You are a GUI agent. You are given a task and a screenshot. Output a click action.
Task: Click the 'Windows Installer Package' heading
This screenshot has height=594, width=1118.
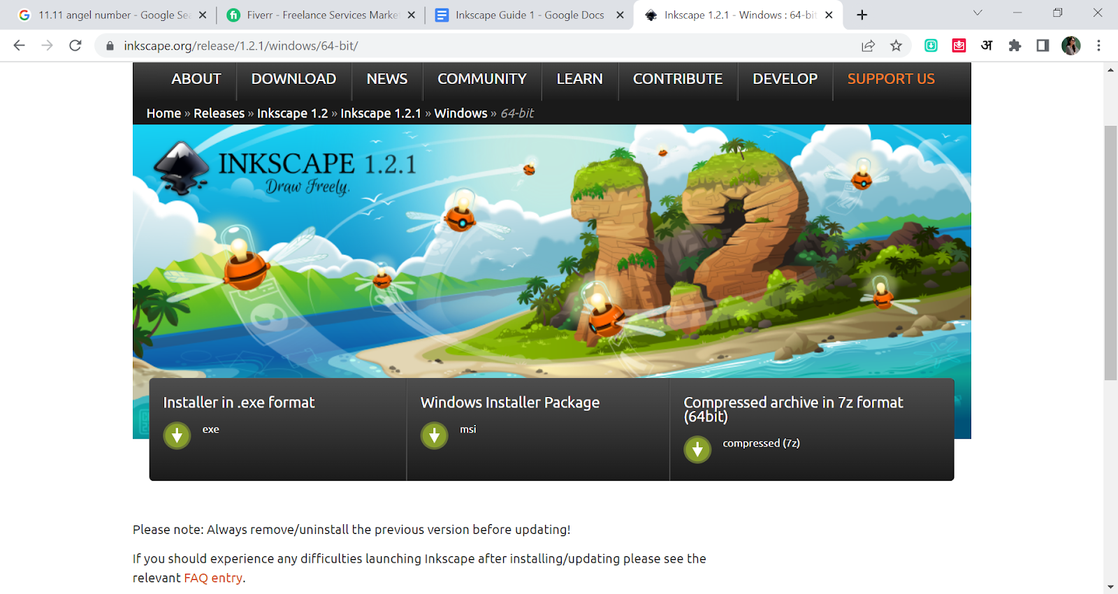(510, 403)
